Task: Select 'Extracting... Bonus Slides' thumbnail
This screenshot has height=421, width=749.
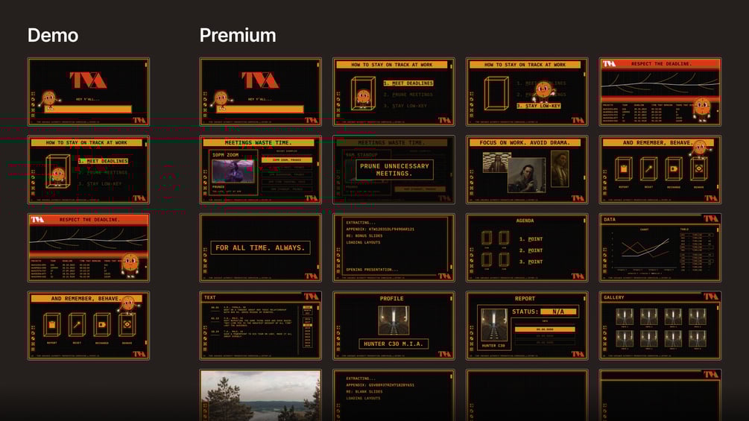Action: (x=394, y=247)
